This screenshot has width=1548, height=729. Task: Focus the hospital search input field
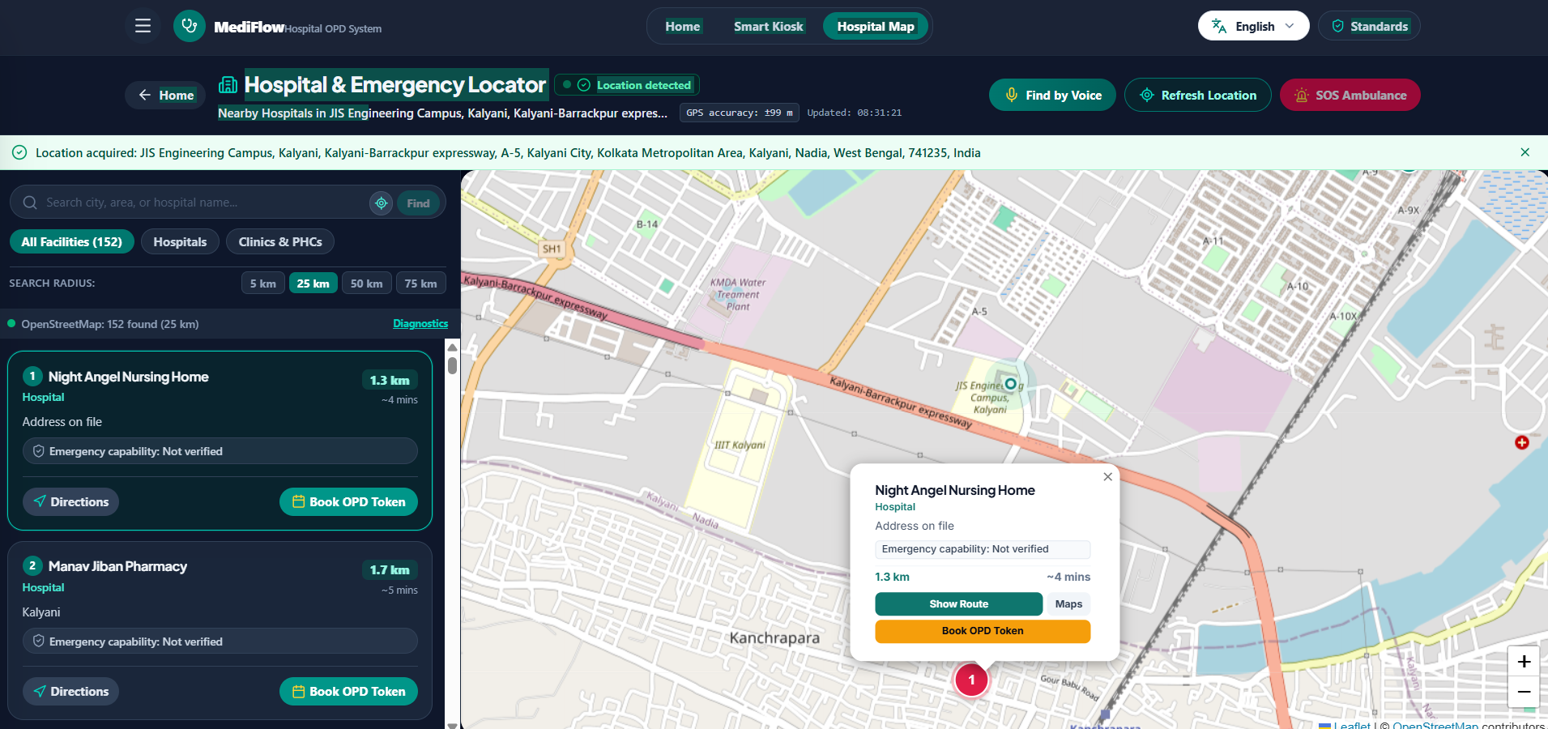[203, 202]
